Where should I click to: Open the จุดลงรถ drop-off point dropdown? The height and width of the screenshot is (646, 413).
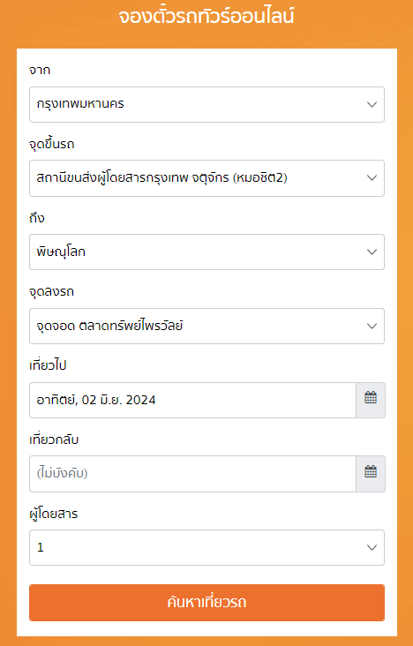206,327
